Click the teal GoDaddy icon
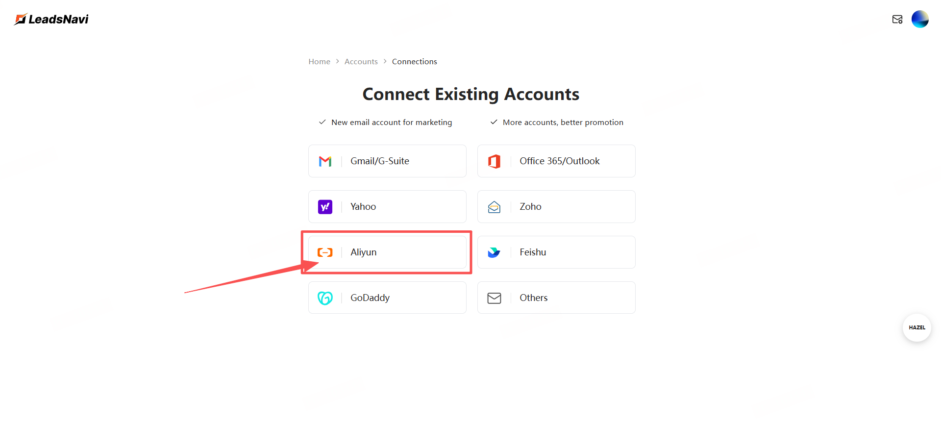The height and width of the screenshot is (424, 941). tap(325, 298)
